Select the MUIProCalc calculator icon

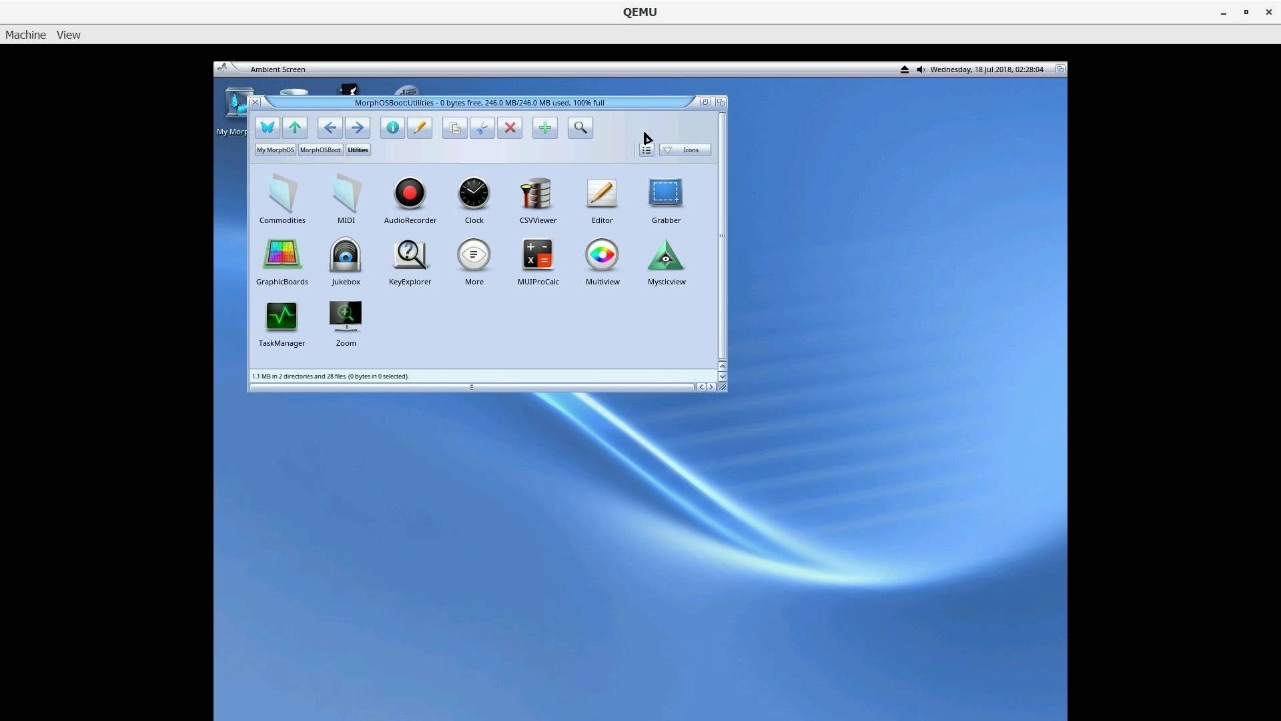pos(538,261)
